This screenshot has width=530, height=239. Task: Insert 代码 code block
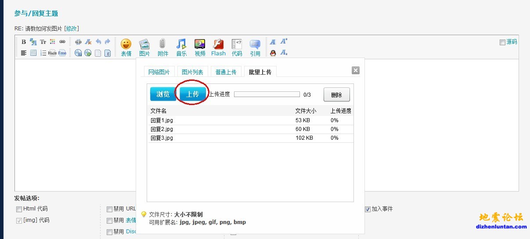pos(237,47)
